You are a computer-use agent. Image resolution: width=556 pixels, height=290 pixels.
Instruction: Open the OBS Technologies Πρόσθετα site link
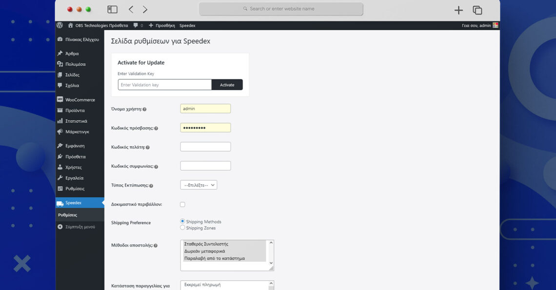click(101, 25)
